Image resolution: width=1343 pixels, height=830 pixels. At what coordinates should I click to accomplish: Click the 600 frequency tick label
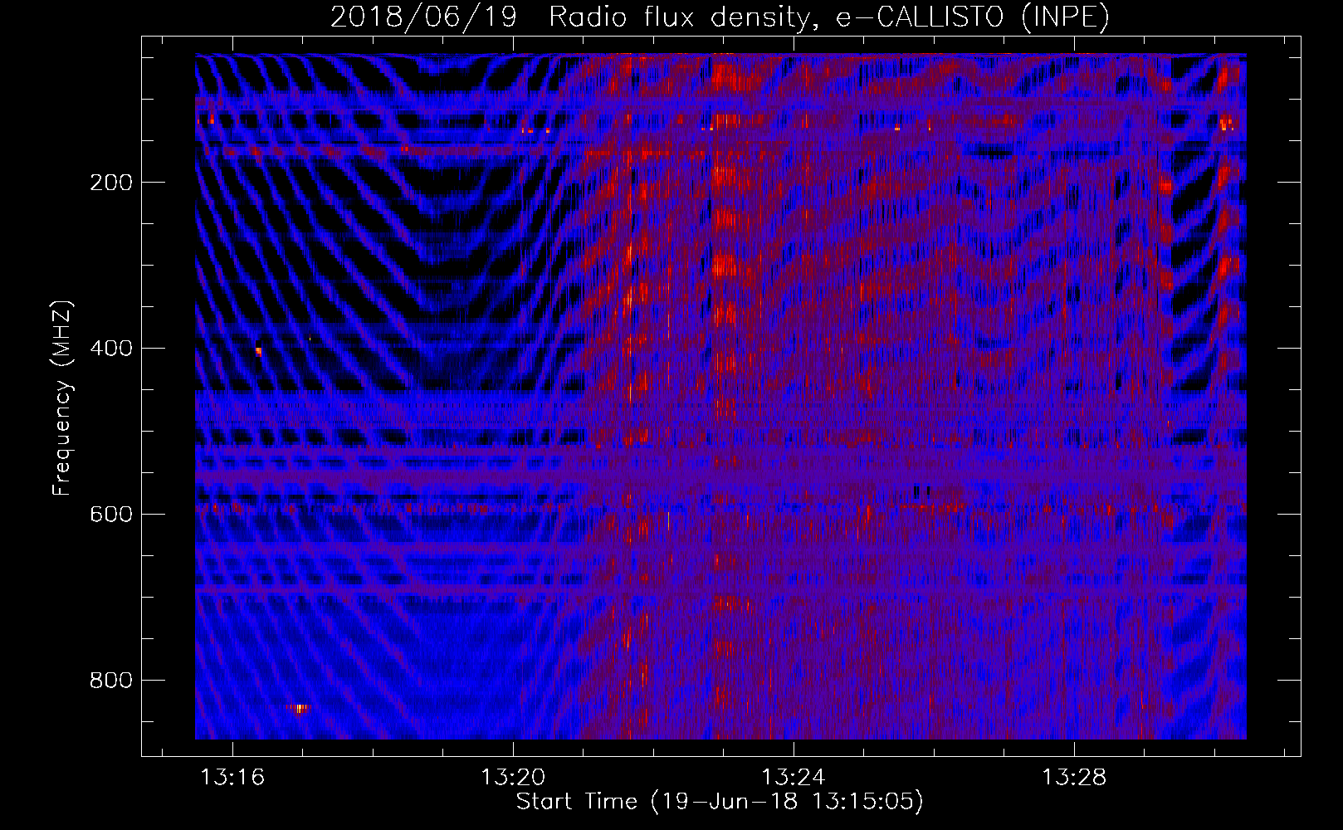pos(111,515)
